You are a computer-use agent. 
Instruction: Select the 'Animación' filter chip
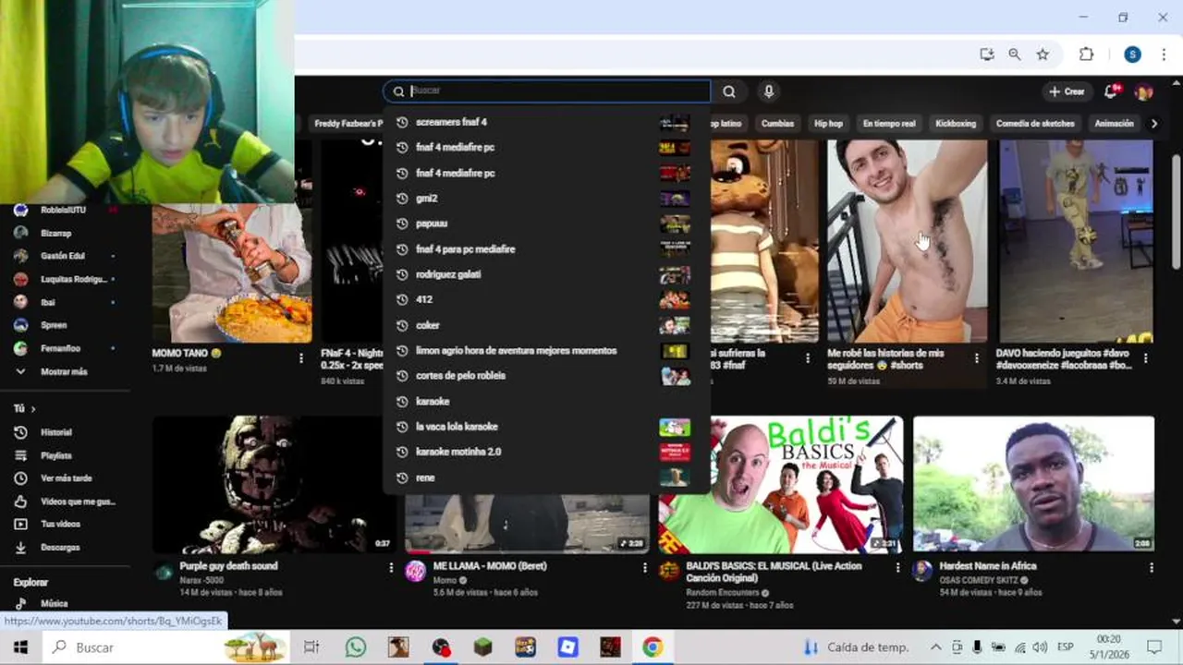[x=1114, y=124]
